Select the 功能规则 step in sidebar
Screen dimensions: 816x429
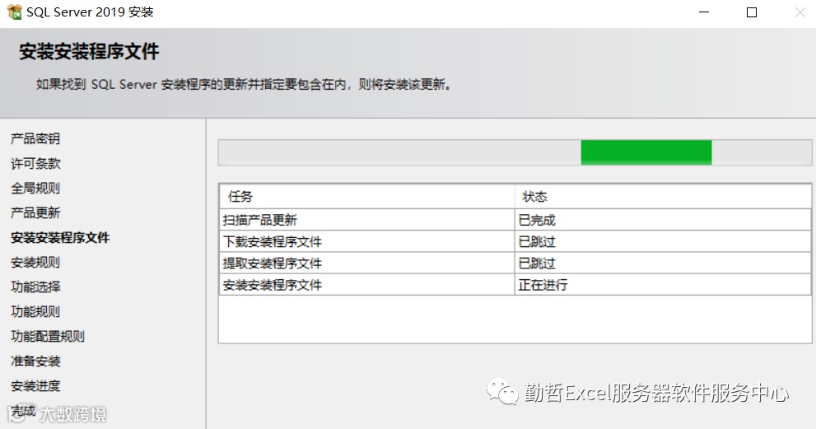click(x=35, y=311)
